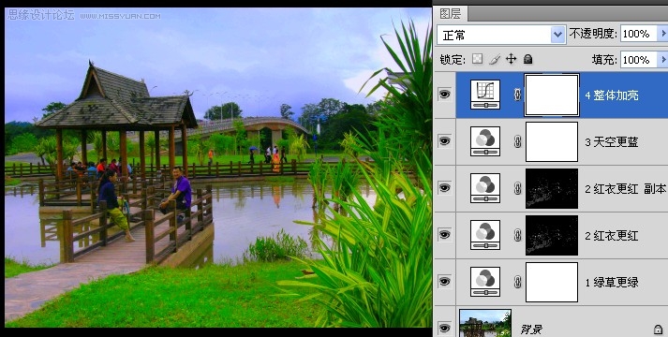668x337 pixels.
Task: Select hue/saturation icon of 3 天空更蓝
Action: [x=485, y=141]
